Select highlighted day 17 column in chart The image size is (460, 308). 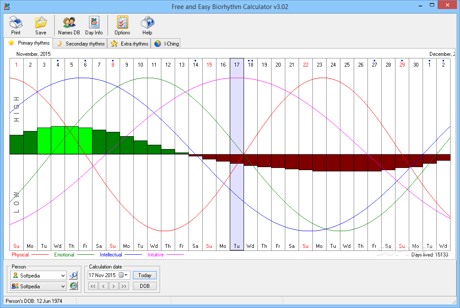click(x=237, y=154)
